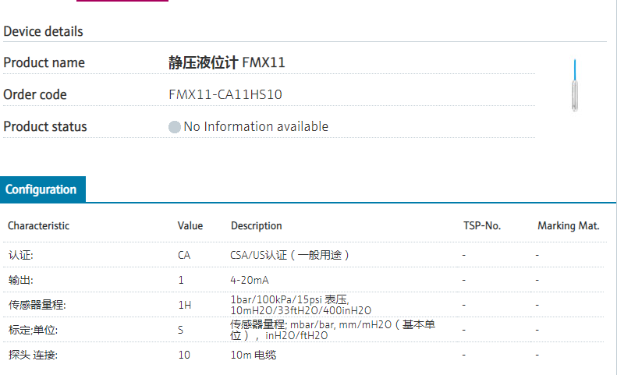Click the 10m 电缆 description cell

point(254,356)
